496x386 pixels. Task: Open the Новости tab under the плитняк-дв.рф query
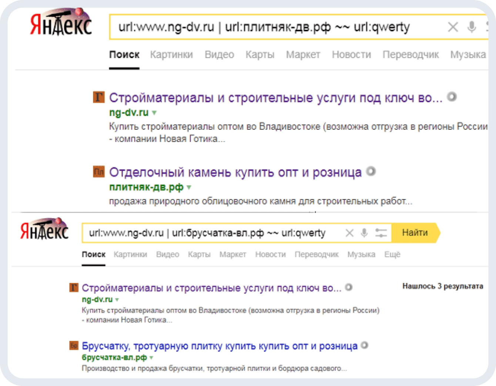tap(351, 55)
